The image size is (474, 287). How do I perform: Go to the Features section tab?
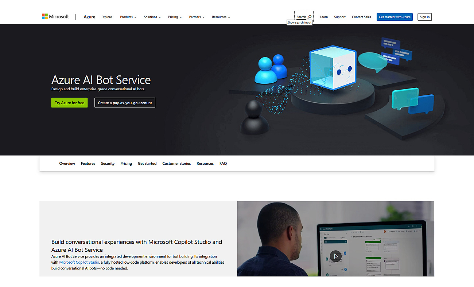tap(88, 164)
